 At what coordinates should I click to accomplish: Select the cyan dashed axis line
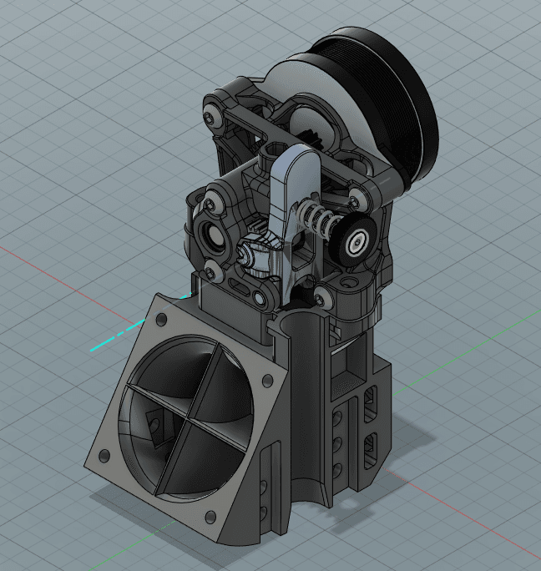point(140,322)
